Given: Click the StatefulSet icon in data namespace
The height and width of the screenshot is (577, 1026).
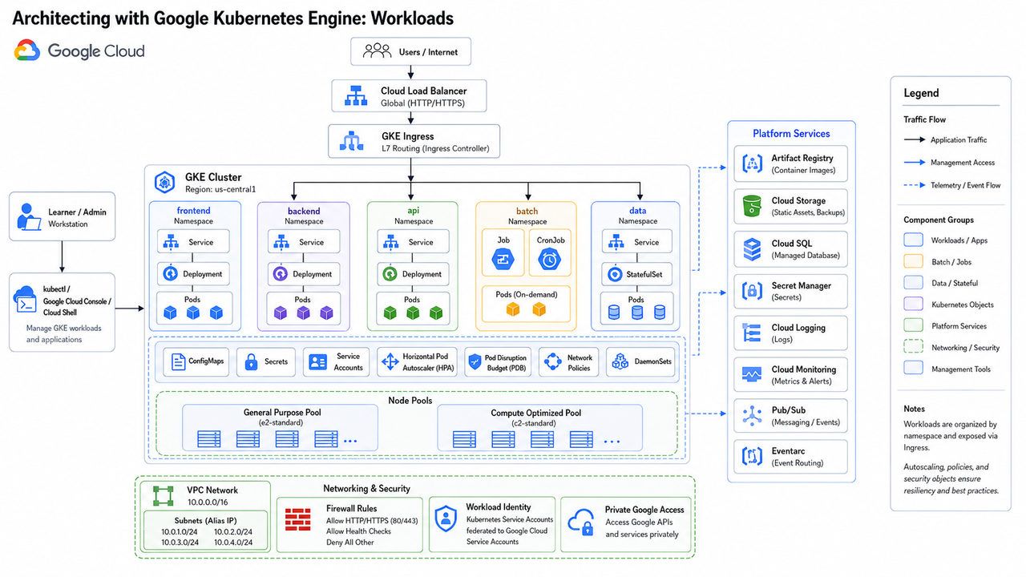Looking at the screenshot, I should pos(615,274).
